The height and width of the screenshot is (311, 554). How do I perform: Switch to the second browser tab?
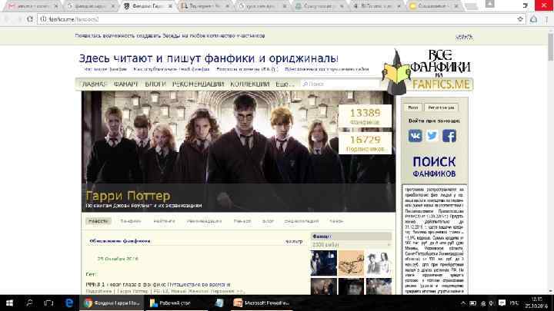tap(91, 6)
